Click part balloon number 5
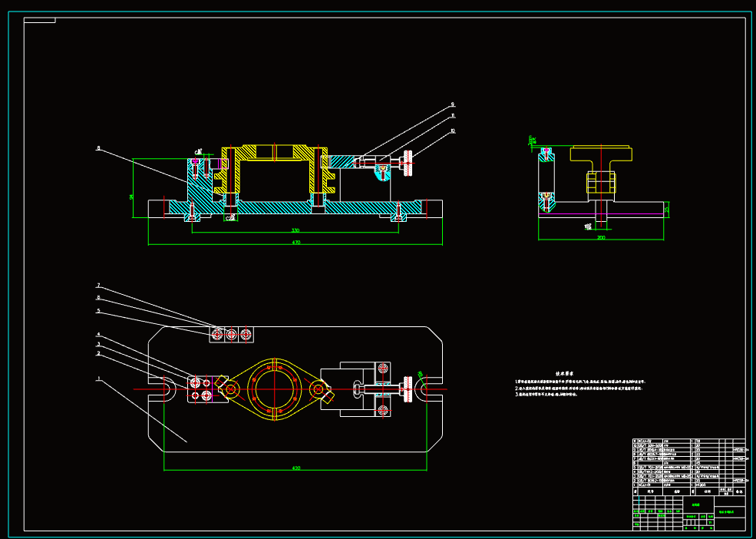The height and width of the screenshot is (539, 756). 98,311
